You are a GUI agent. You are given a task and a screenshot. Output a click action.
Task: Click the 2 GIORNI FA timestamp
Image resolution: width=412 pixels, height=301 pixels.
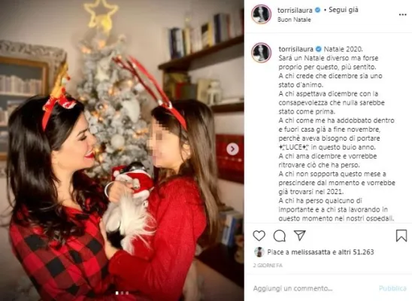click(x=268, y=266)
